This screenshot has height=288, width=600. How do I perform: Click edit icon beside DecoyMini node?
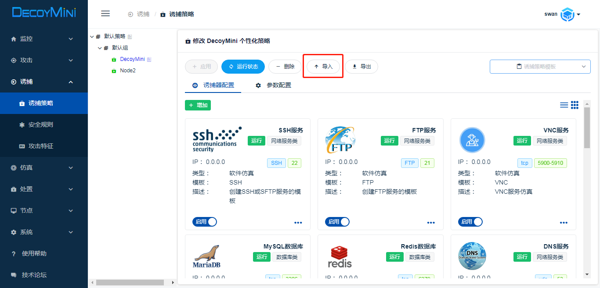click(x=149, y=59)
